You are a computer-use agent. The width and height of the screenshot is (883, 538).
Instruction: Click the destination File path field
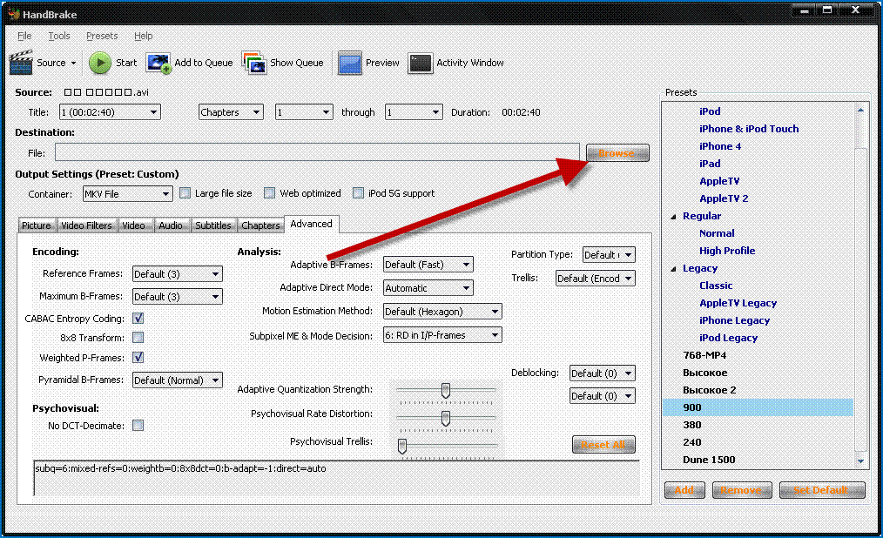(x=317, y=152)
